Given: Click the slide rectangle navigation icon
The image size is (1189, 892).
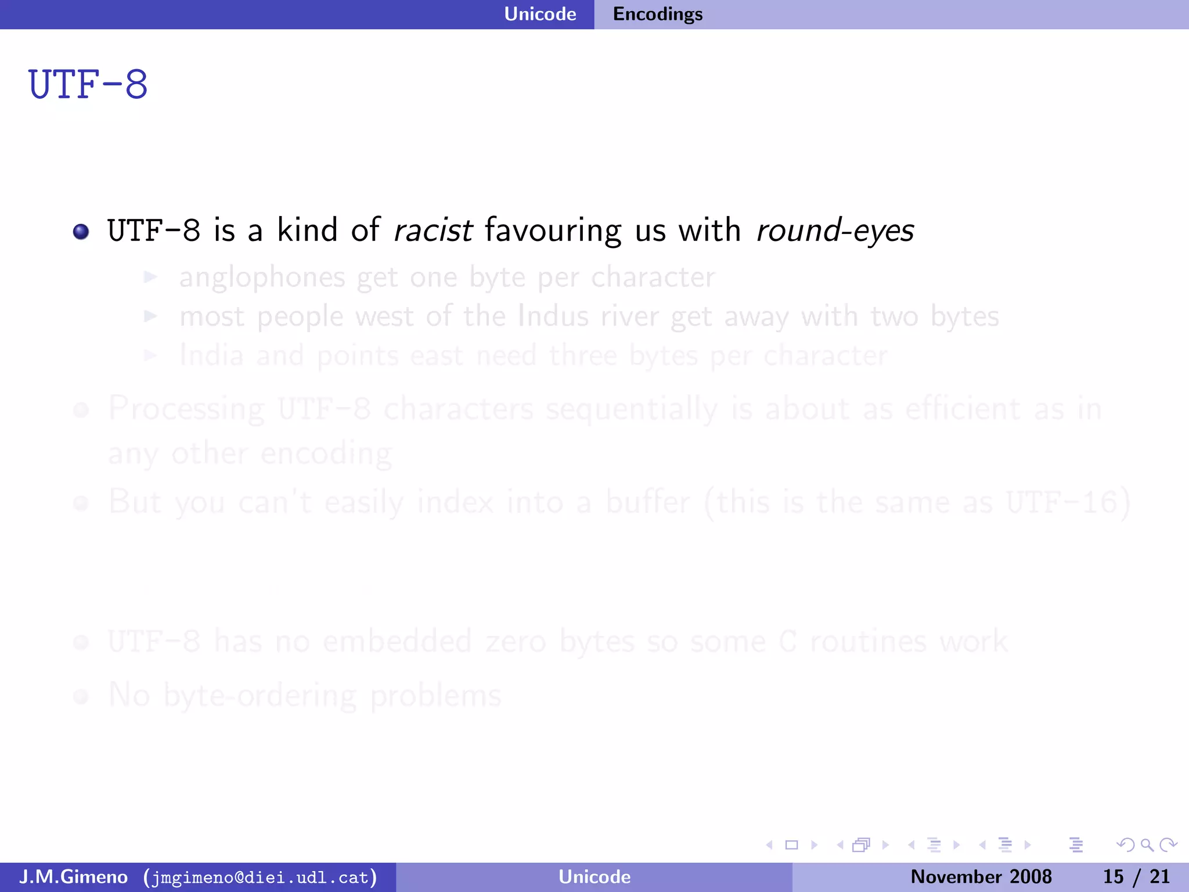Looking at the screenshot, I should (791, 845).
